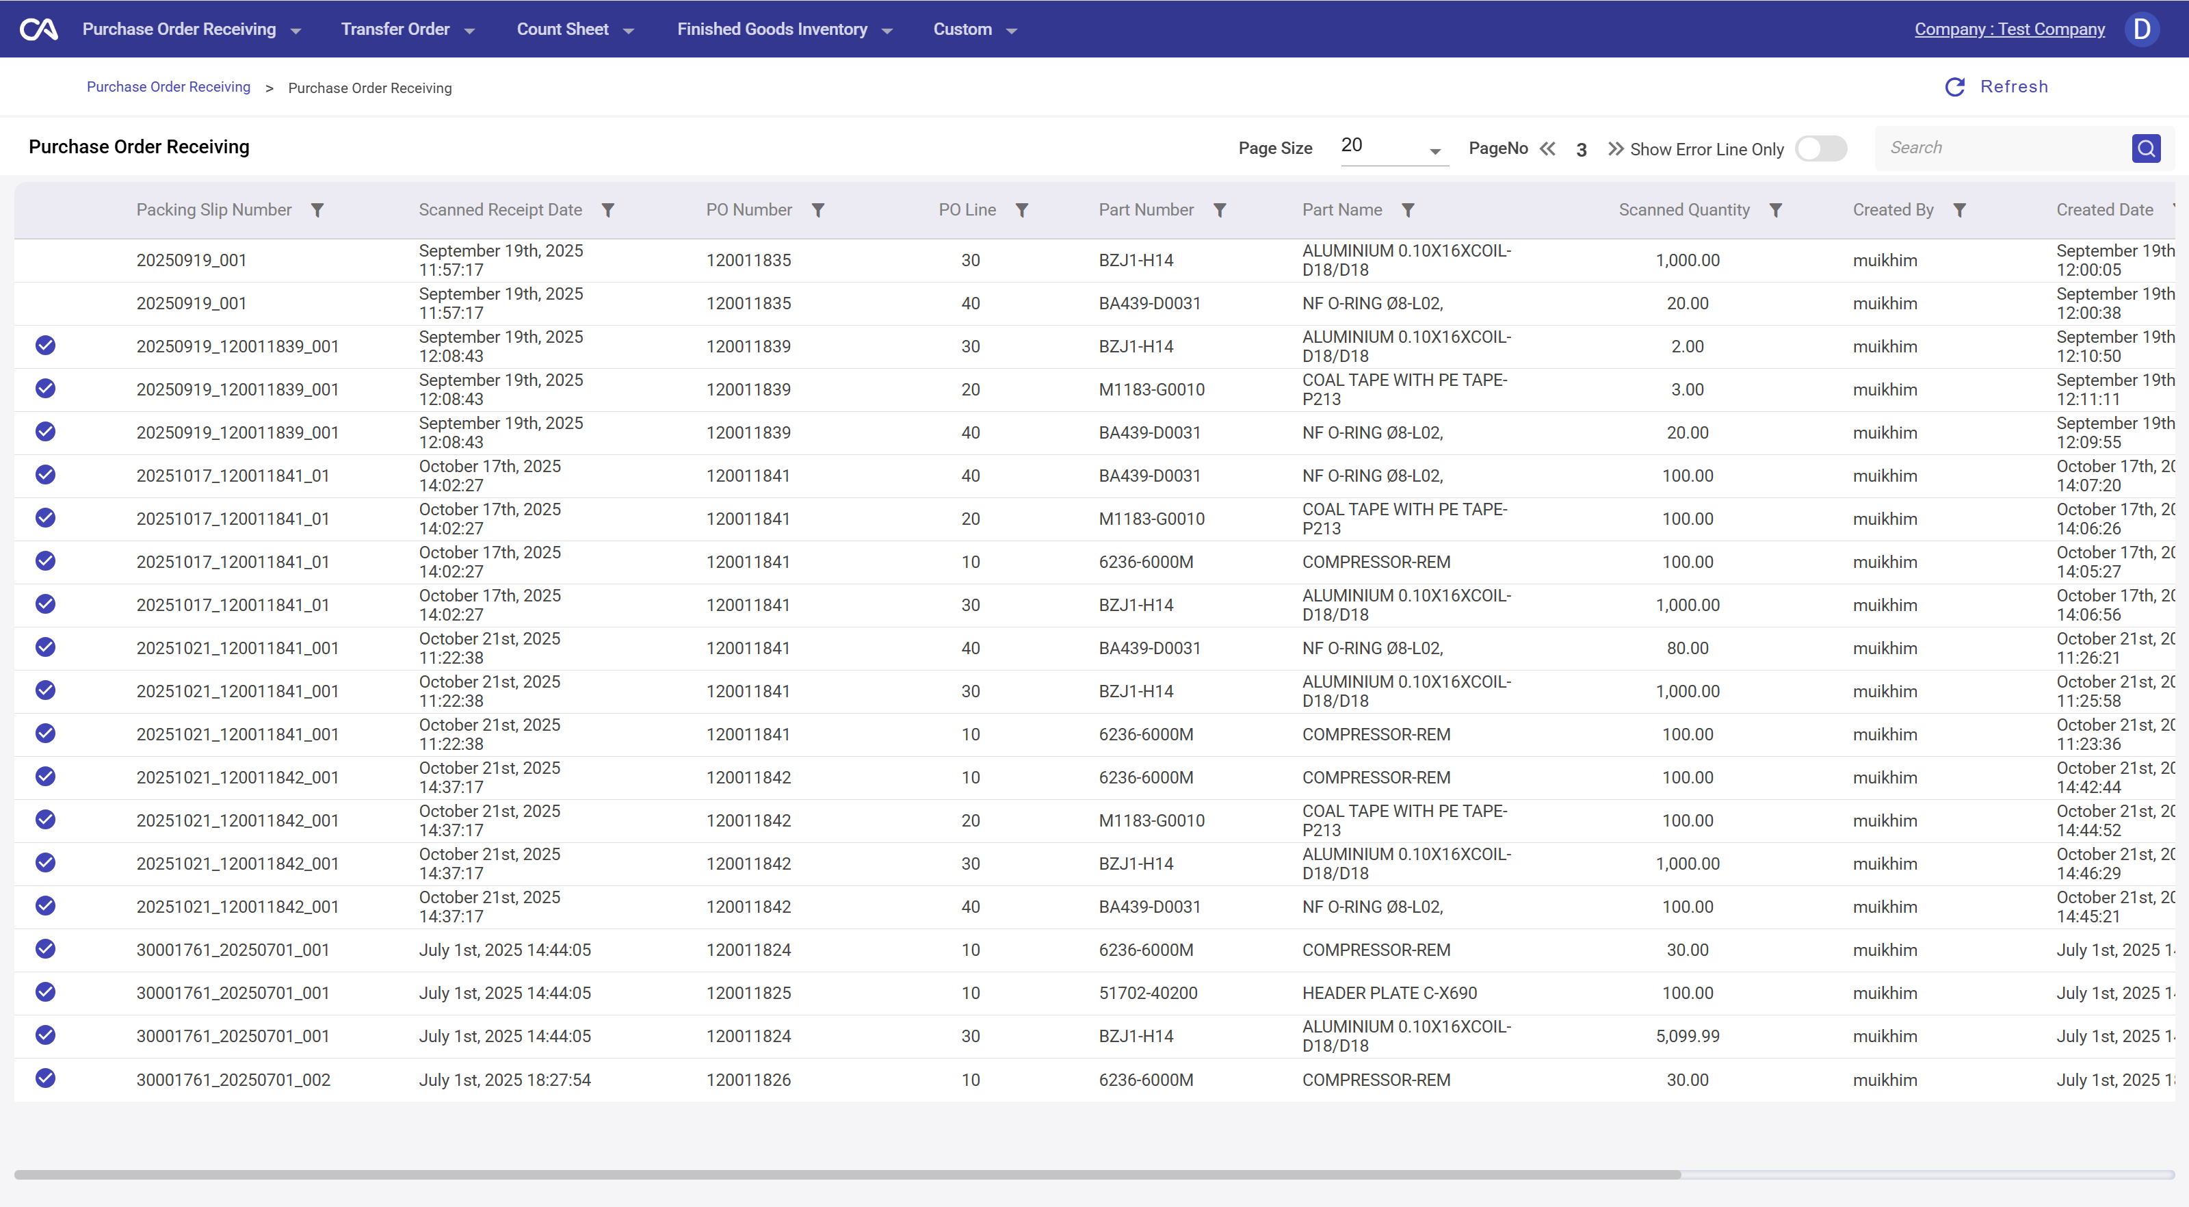Click check icon for 20251021_120011841_001 line 10
Screen dimensions: 2189x1207
[46, 733]
